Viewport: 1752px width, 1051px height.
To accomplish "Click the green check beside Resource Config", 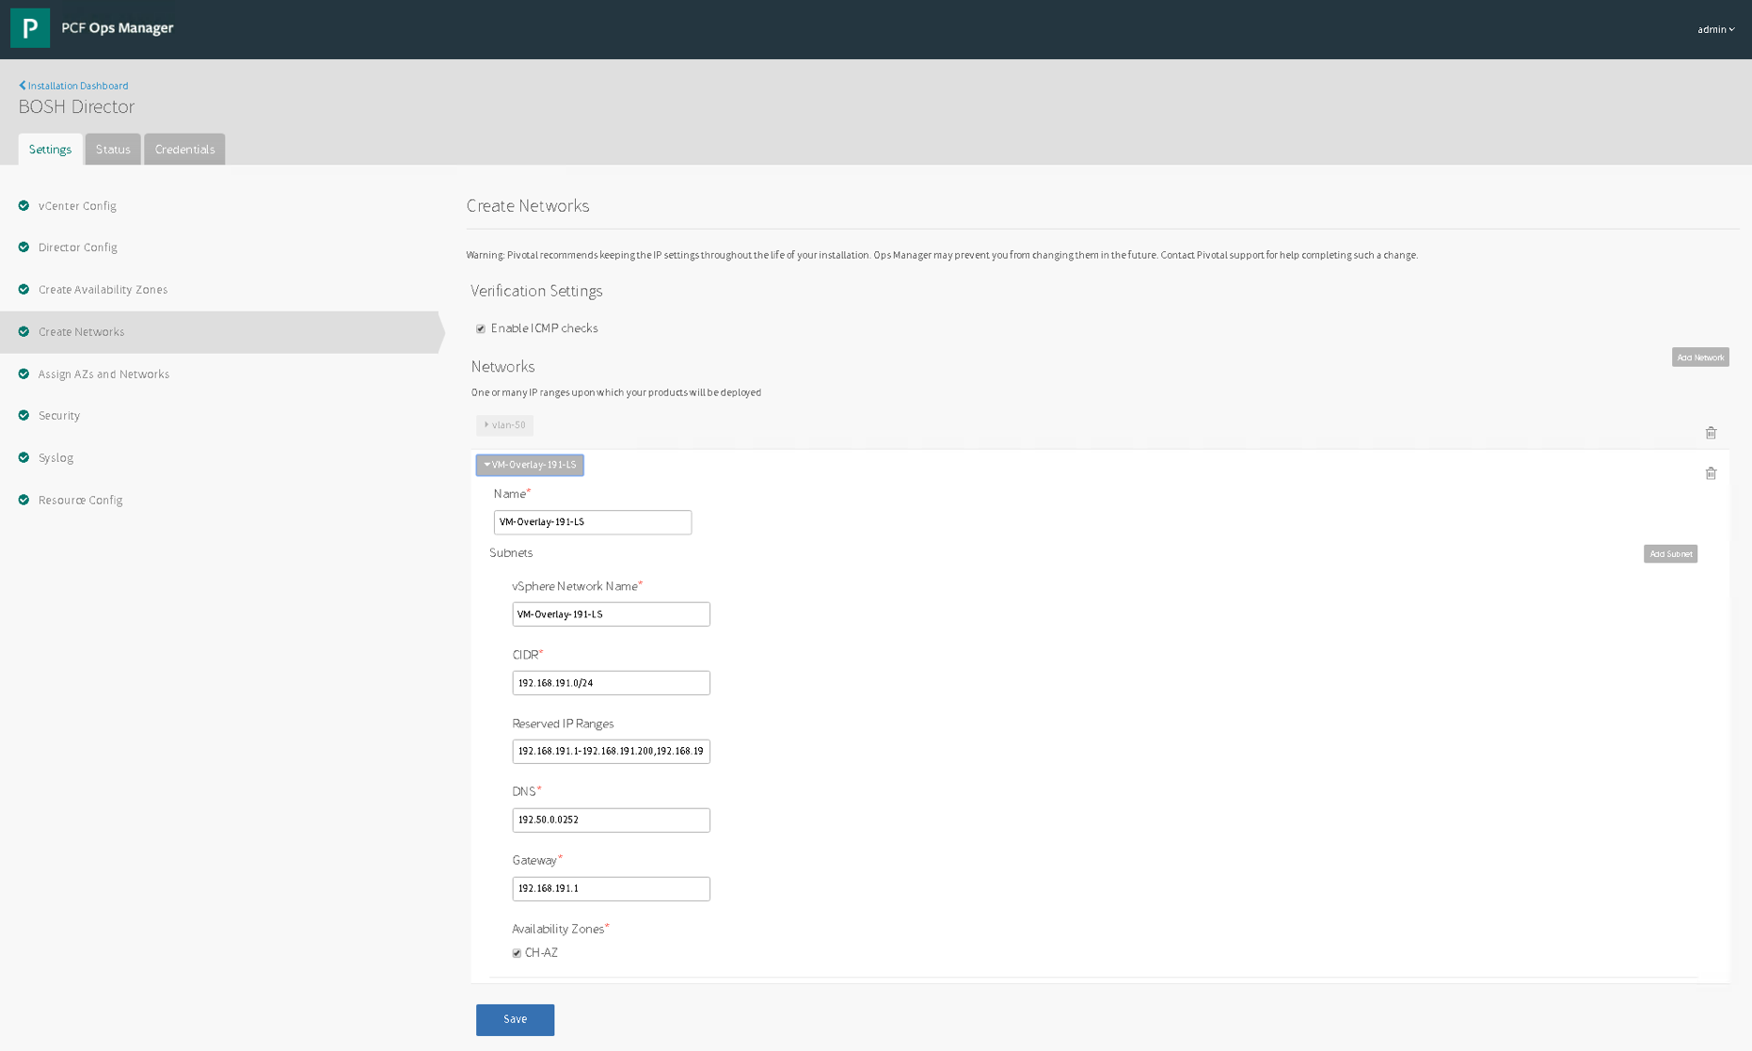I will [24, 500].
